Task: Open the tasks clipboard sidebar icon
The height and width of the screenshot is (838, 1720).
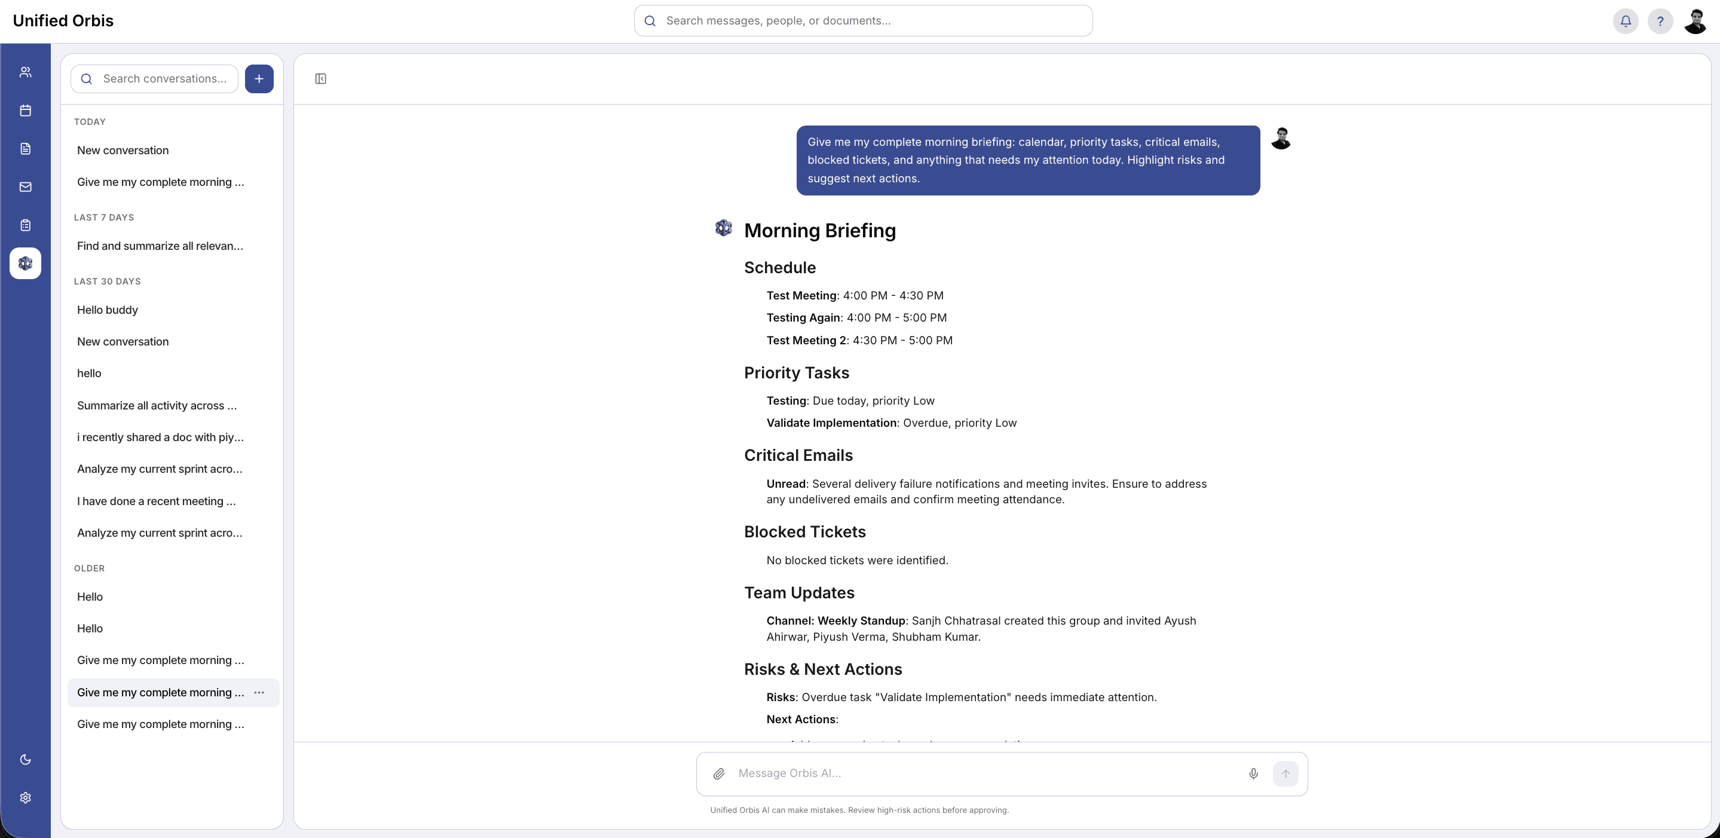Action: point(25,225)
